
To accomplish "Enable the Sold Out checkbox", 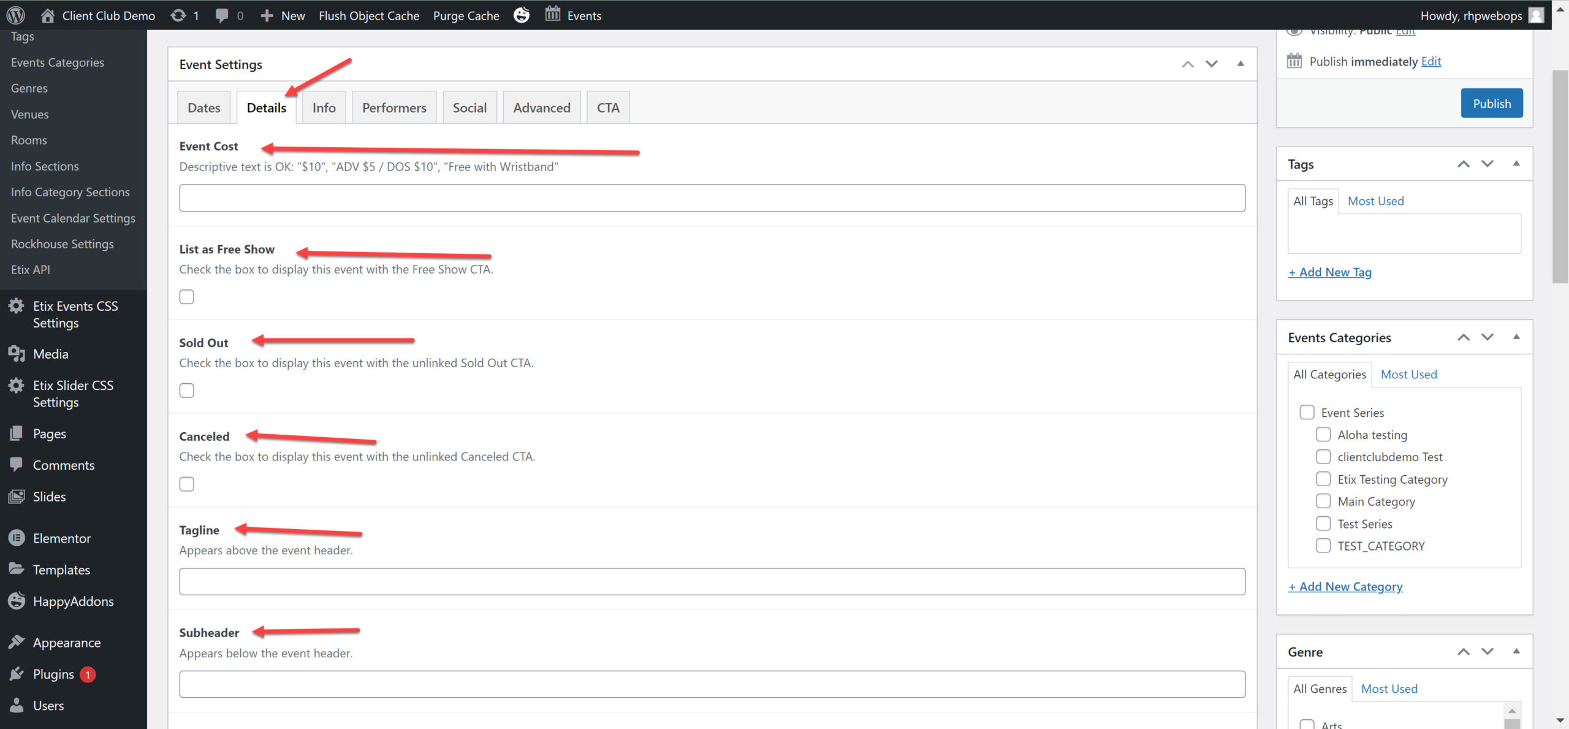I will [x=187, y=391].
